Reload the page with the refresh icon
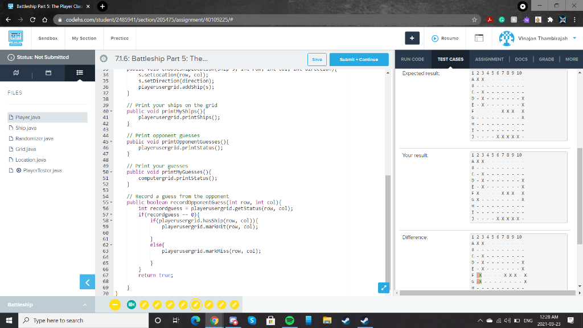 click(x=32, y=20)
